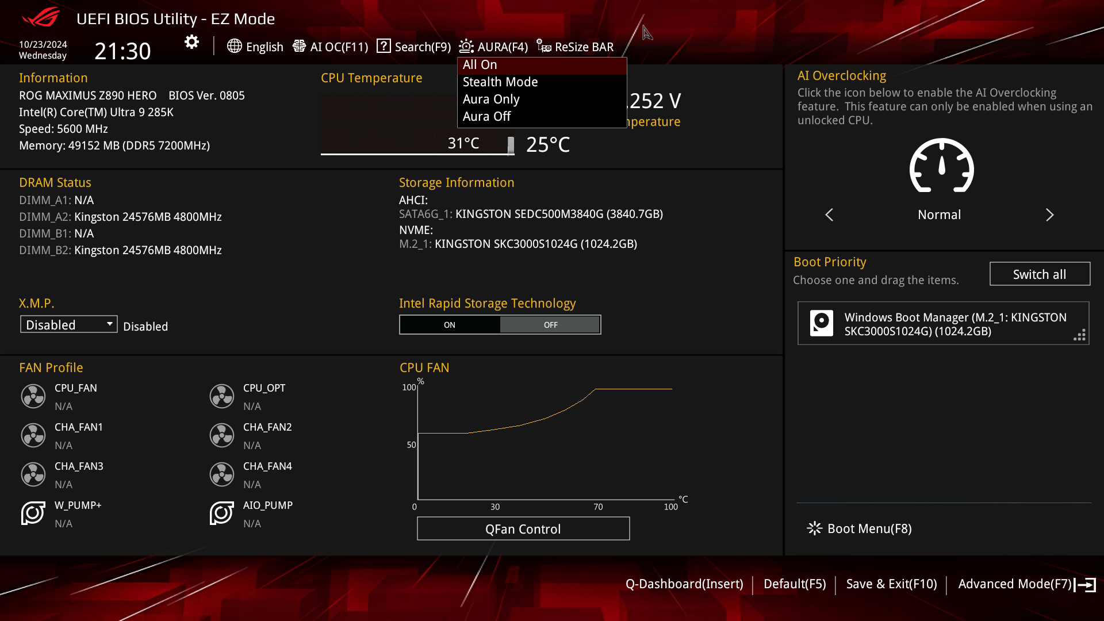The image size is (1104, 621).
Task: Click the M.2_1 KINGSTON SKC3000S1024G entry
Action: 518,244
